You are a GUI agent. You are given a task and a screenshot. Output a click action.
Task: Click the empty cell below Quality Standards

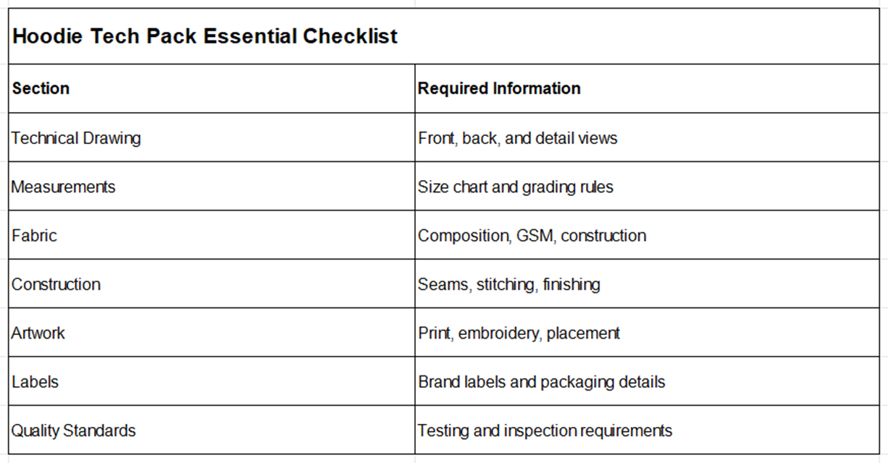(211, 459)
